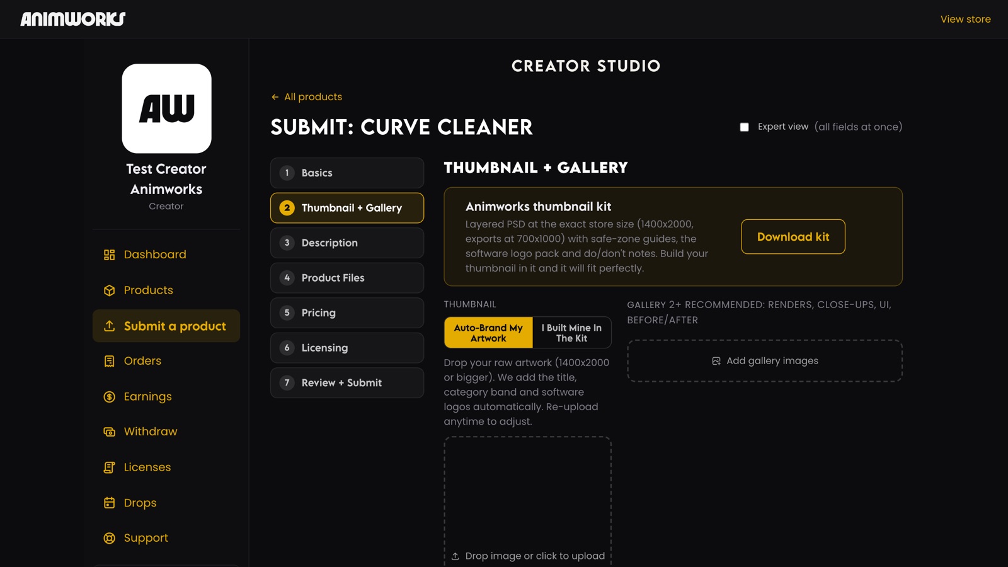Open step 3 Description
The image size is (1008, 567).
347,243
